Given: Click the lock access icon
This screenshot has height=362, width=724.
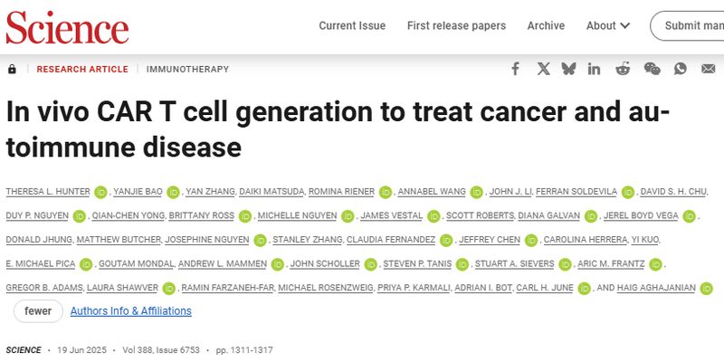Looking at the screenshot, I should point(12,69).
